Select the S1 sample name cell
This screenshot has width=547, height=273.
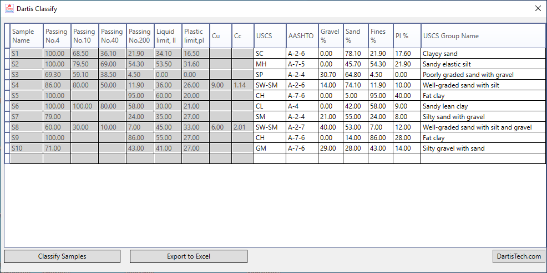point(27,54)
